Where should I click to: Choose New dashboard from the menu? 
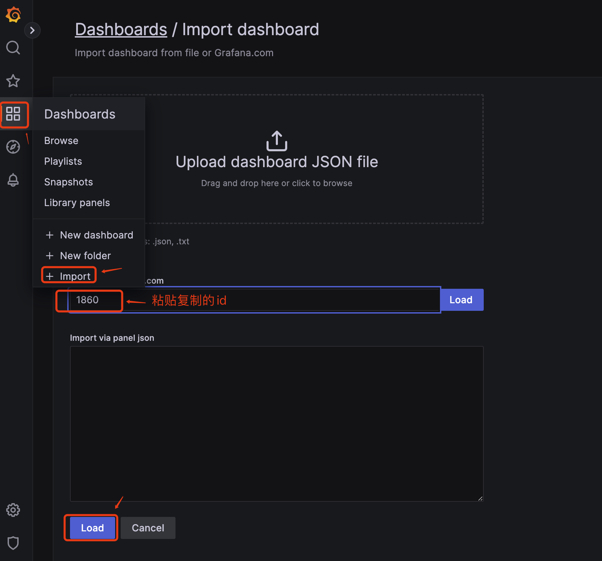(89, 235)
